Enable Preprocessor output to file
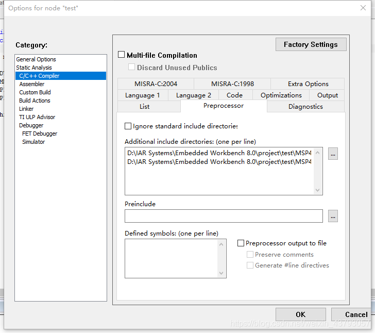This screenshot has width=375, height=333. [x=241, y=243]
